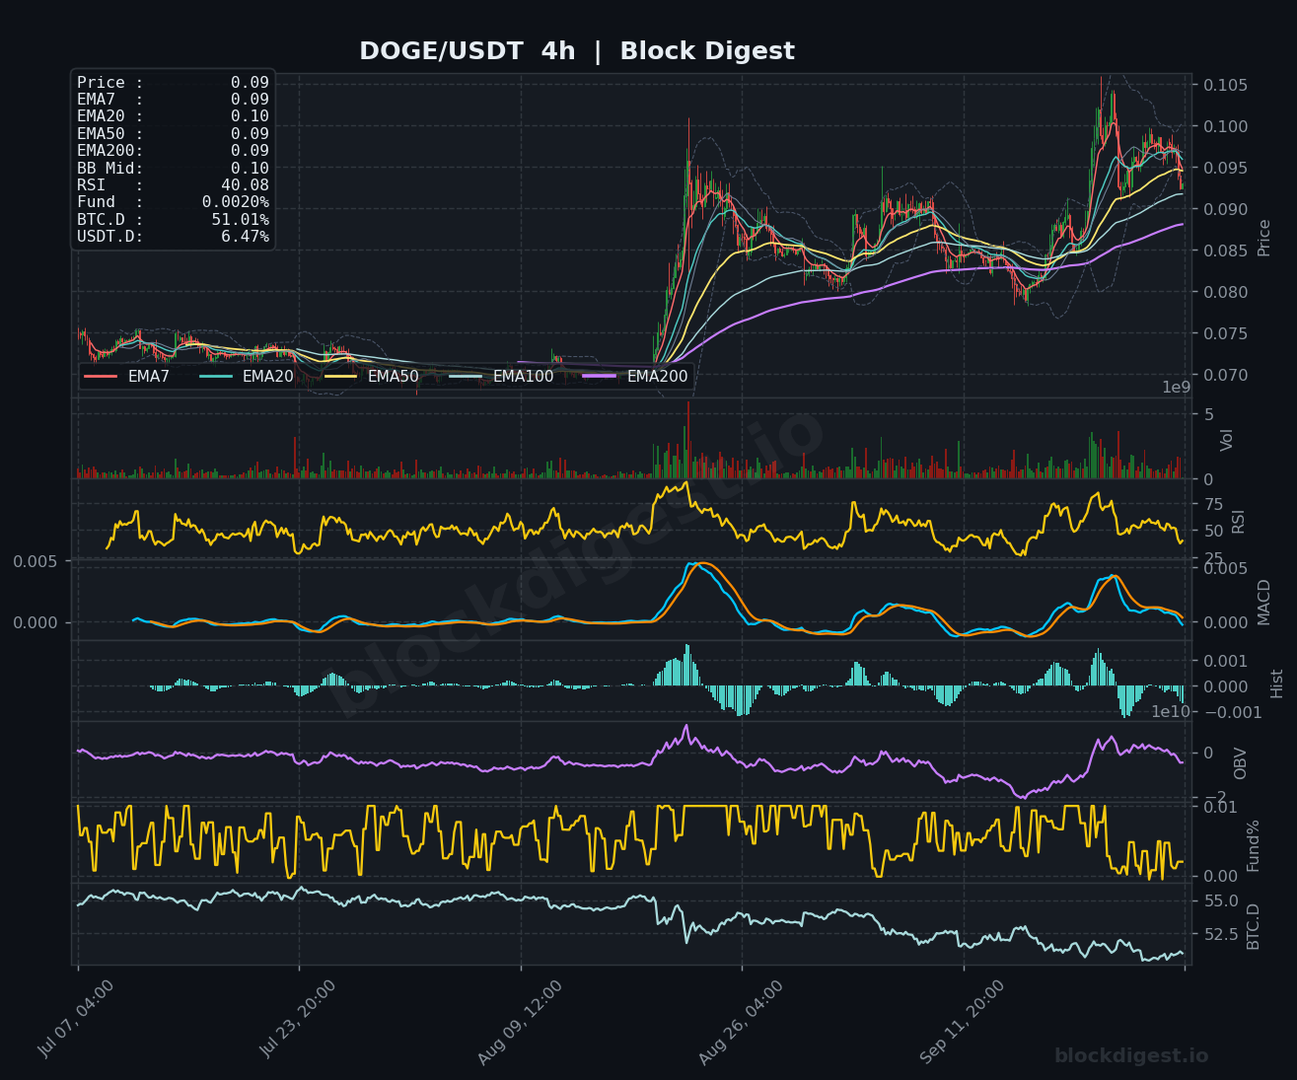Screen dimensions: 1297x1080
Task: Click the 75 tick on the RSI axis
Action: [x=1213, y=505]
